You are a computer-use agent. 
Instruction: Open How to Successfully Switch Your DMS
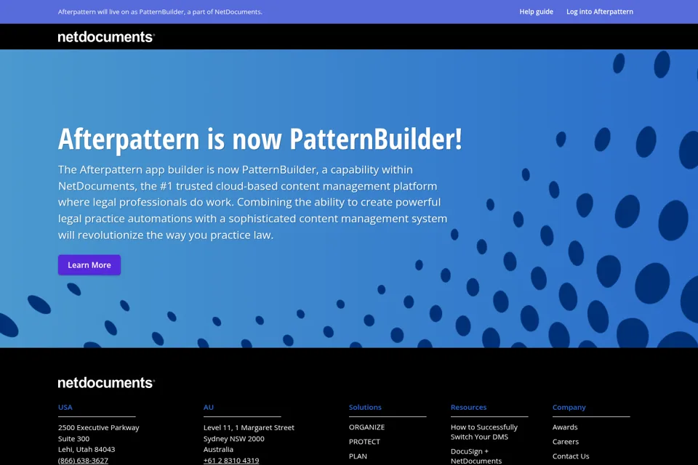point(484,432)
